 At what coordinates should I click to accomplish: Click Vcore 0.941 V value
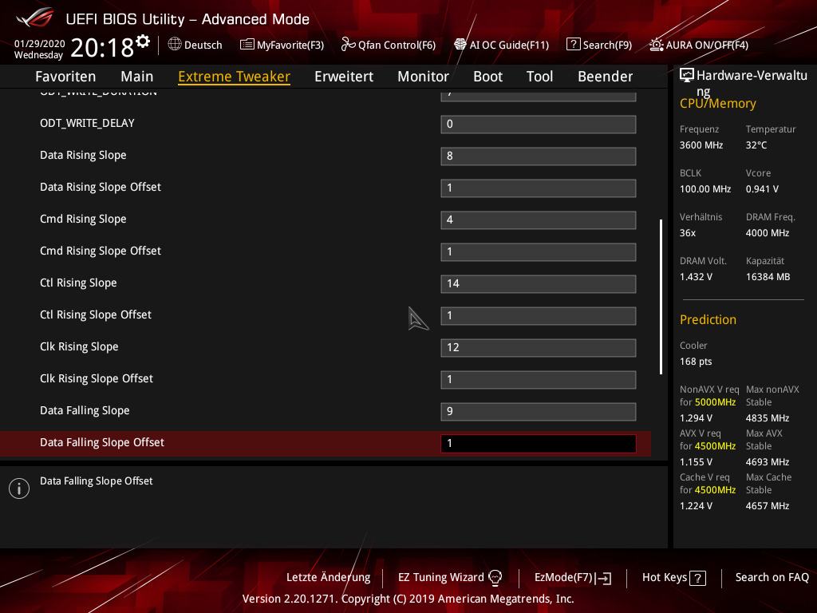tap(762, 189)
